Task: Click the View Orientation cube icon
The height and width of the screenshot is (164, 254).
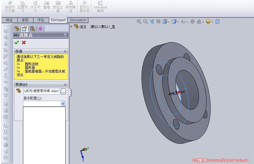Action: (165, 22)
